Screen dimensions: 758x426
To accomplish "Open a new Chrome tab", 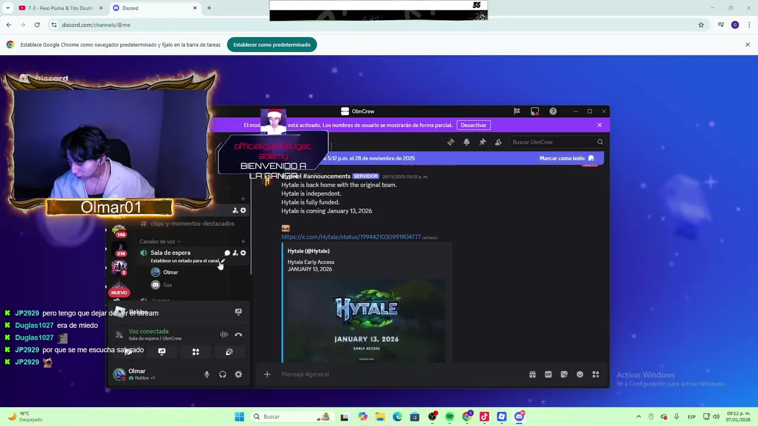I will tap(209, 8).
